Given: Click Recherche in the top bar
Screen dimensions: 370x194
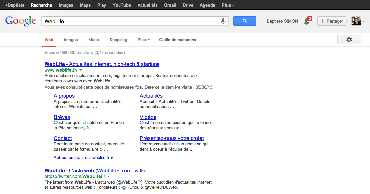Looking at the screenshot, I should pyautogui.click(x=41, y=5).
